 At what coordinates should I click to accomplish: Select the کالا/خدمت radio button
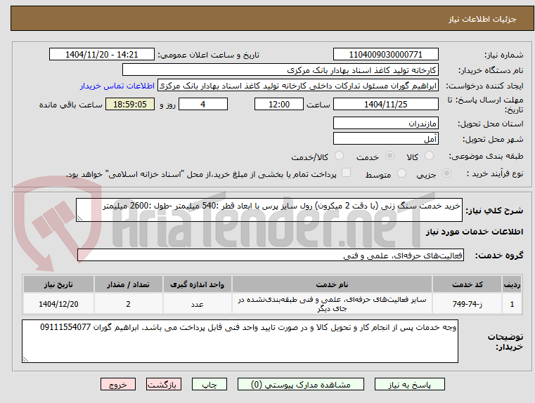coord(339,156)
